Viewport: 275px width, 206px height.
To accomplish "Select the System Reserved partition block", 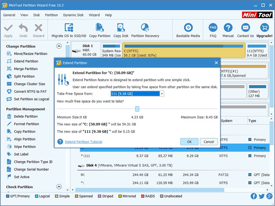I will (111, 50).
